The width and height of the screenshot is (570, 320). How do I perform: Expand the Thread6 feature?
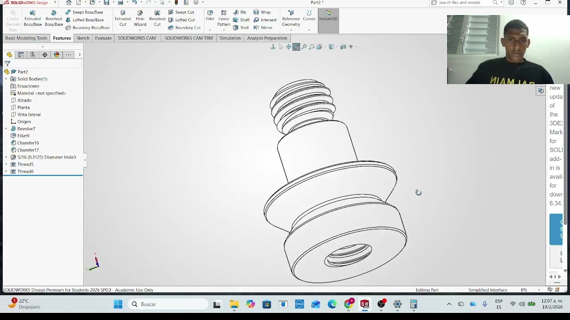coord(6,172)
